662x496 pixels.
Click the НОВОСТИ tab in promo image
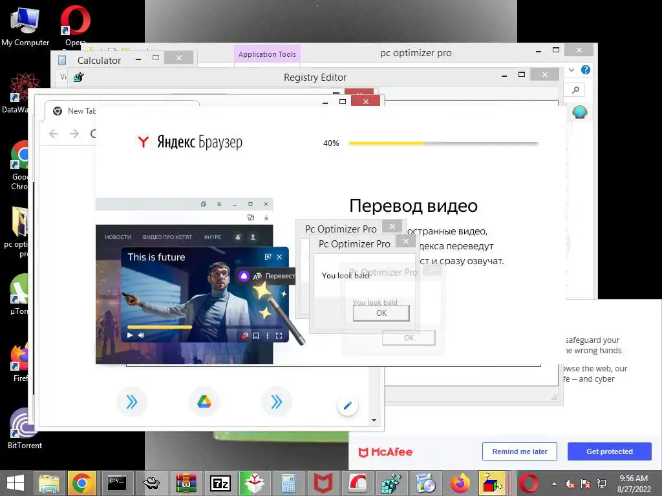click(x=118, y=237)
